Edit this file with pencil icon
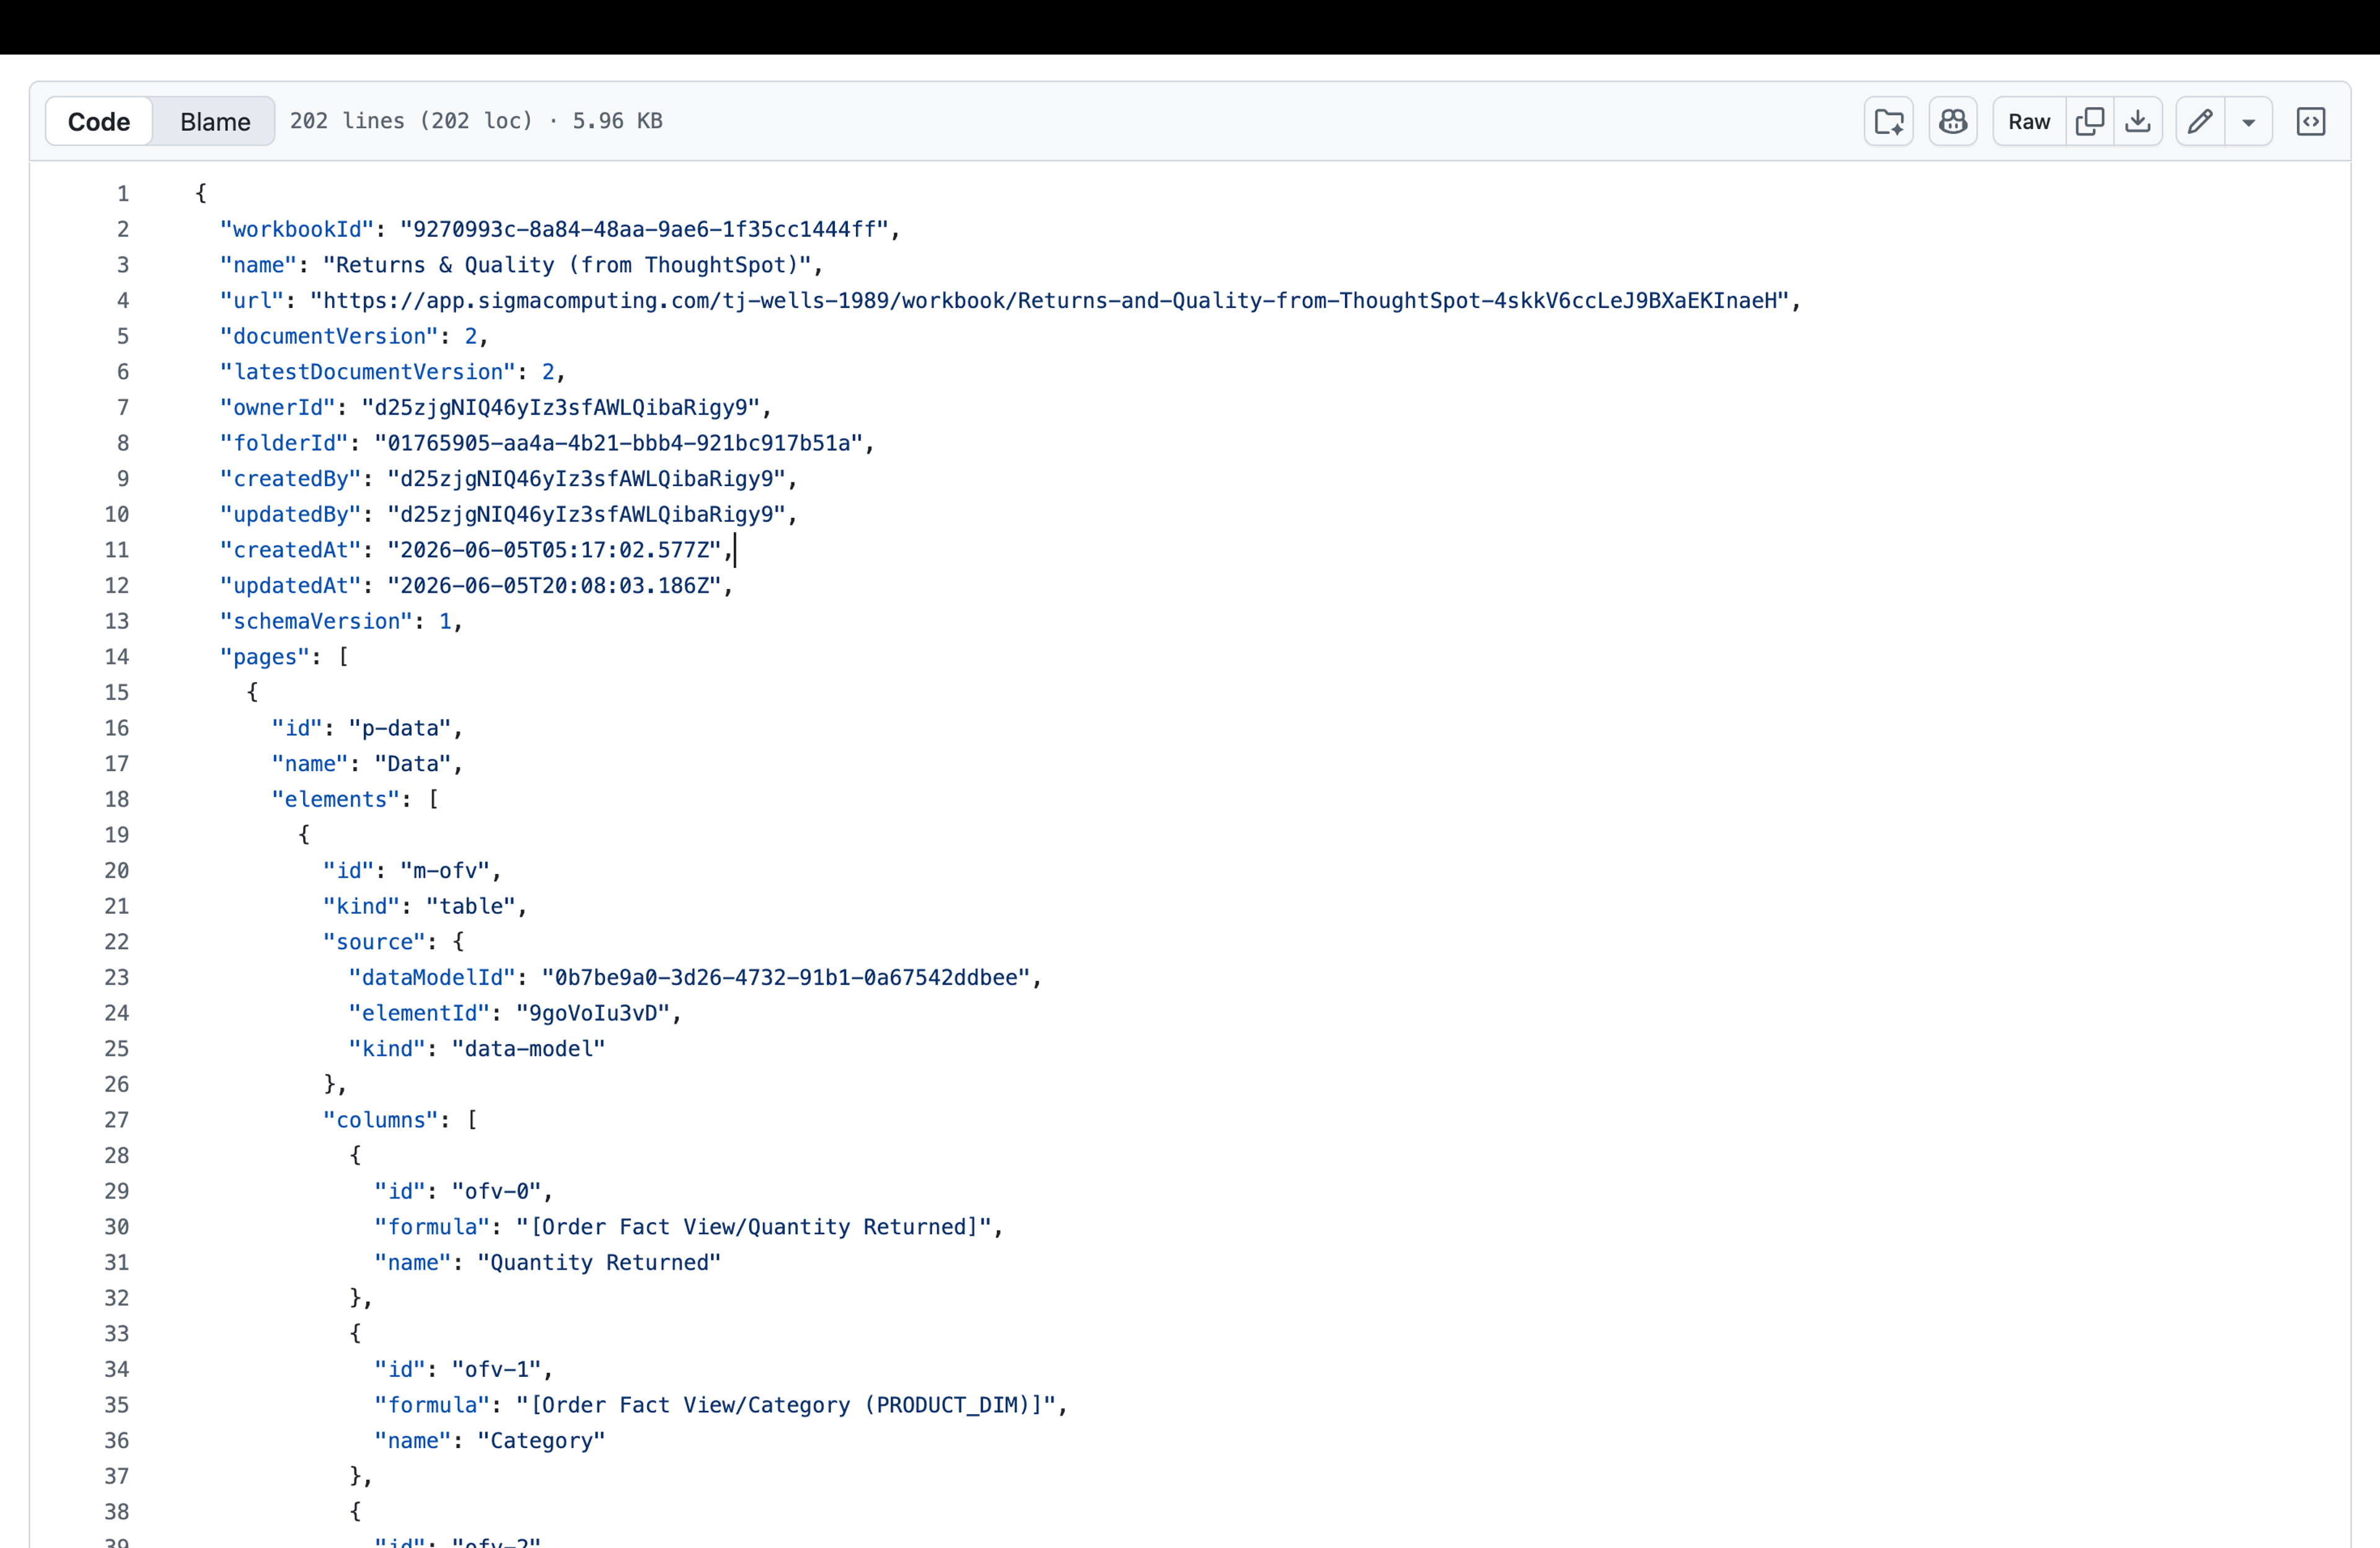The height and width of the screenshot is (1548, 2380). [2200, 121]
